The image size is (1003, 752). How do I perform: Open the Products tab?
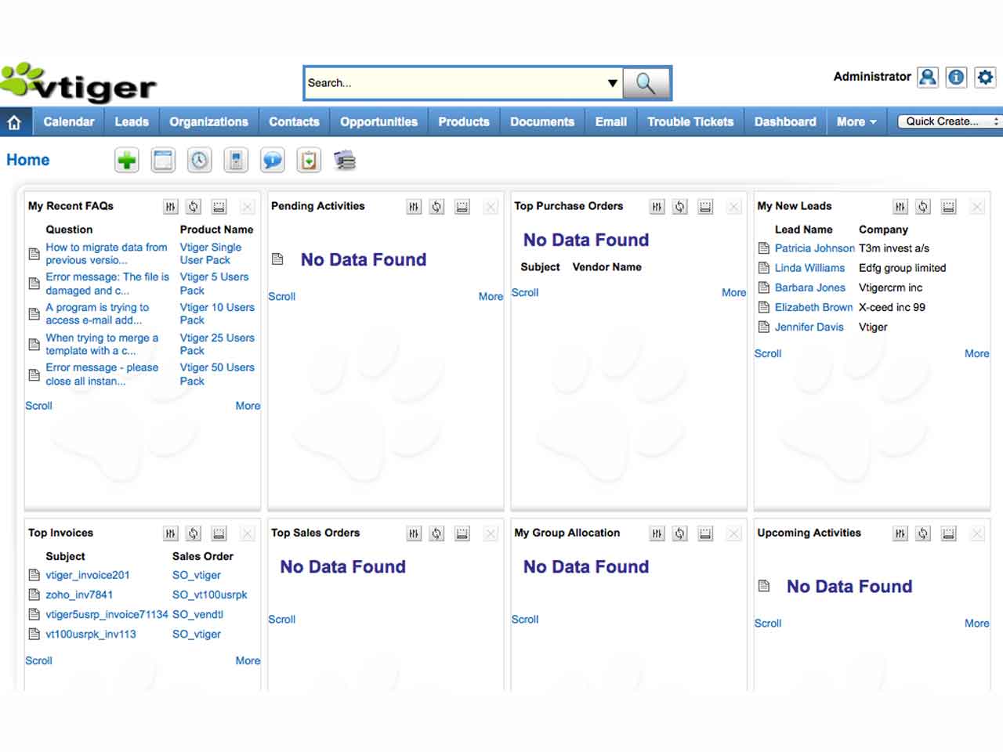[464, 122]
